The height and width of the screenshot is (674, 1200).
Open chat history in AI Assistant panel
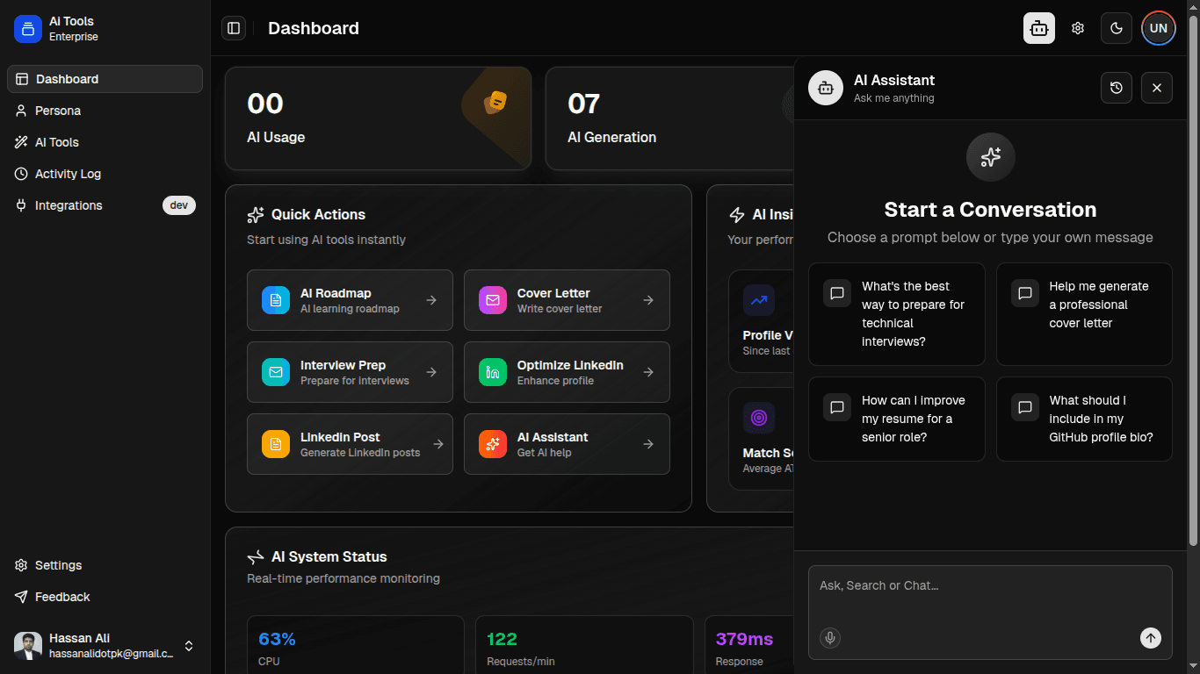(1117, 88)
